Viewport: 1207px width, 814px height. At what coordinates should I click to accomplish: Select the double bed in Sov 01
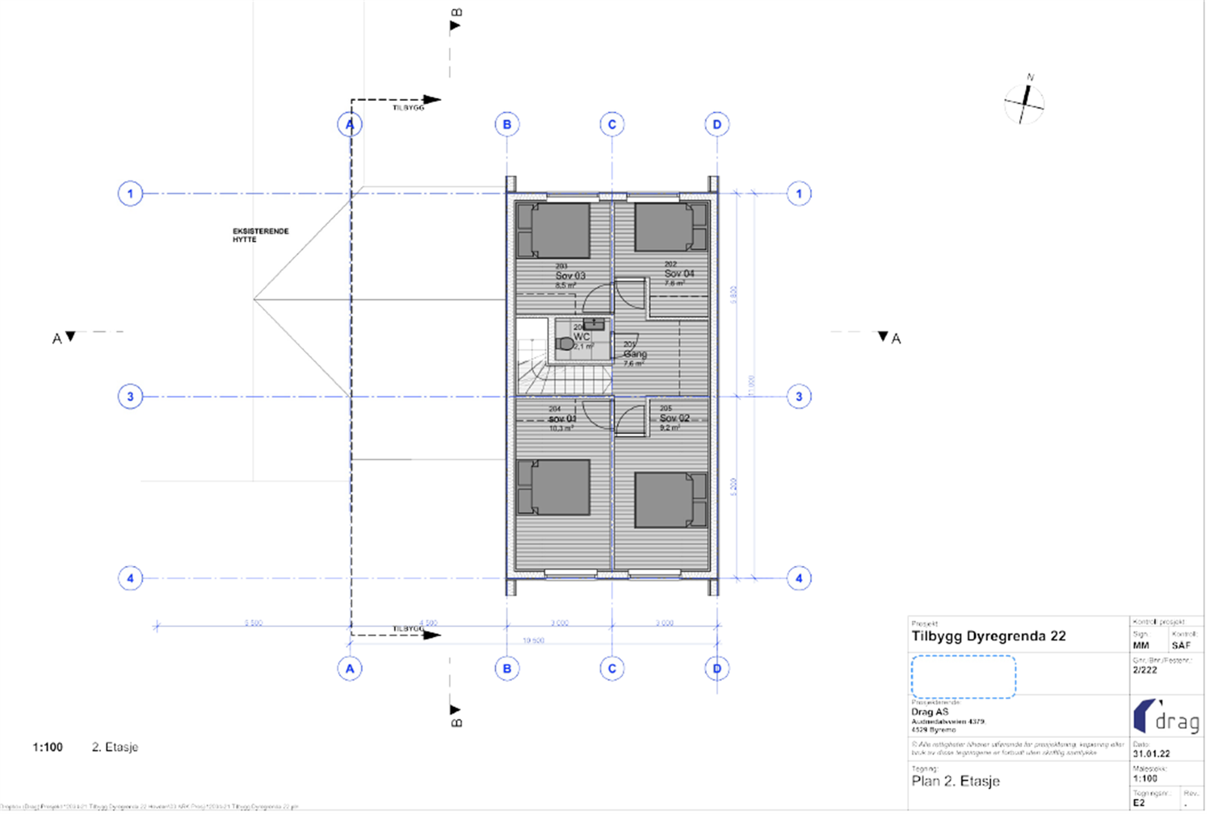coord(553,488)
